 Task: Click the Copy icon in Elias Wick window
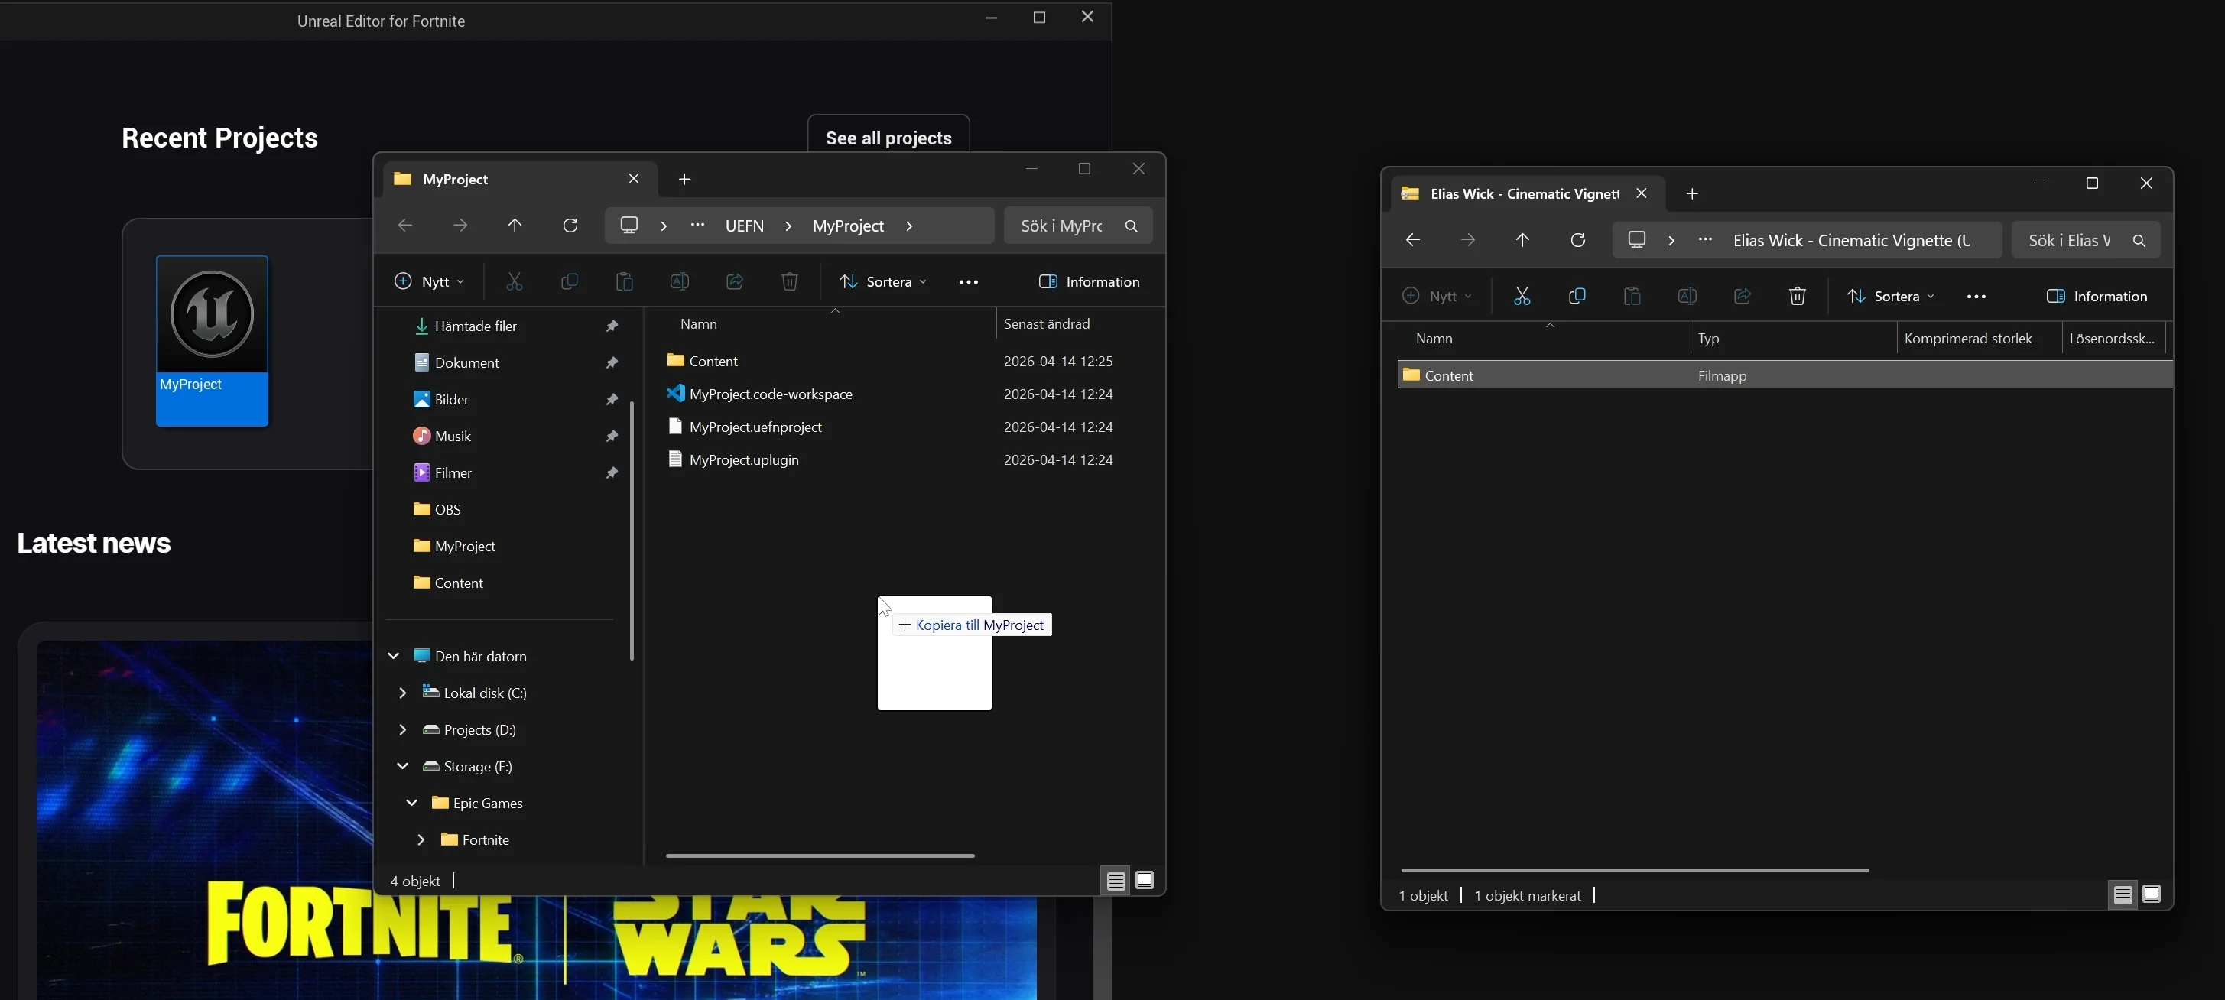(x=1577, y=296)
